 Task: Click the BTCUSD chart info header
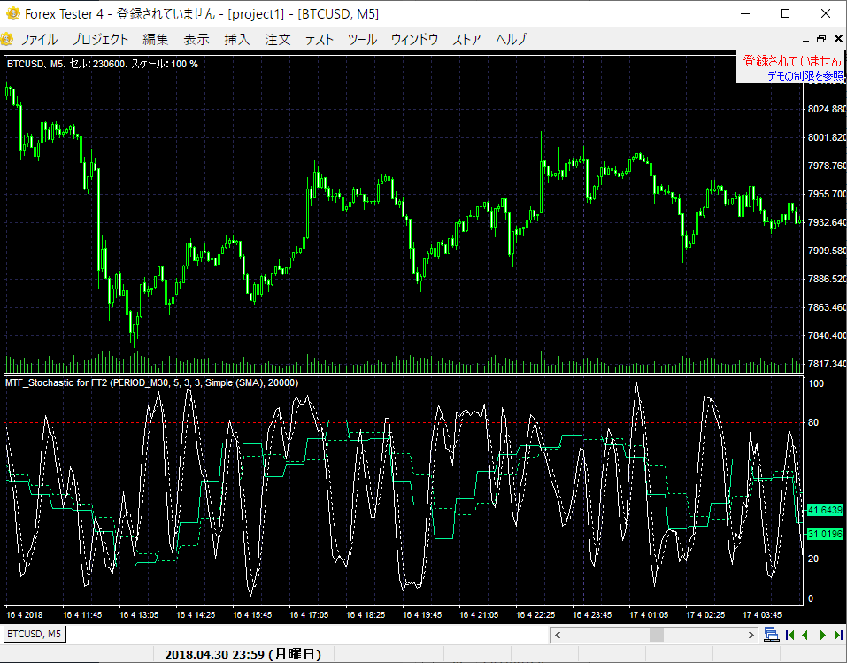coord(102,64)
